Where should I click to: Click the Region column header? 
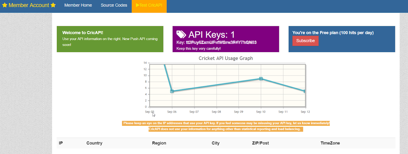159,143
